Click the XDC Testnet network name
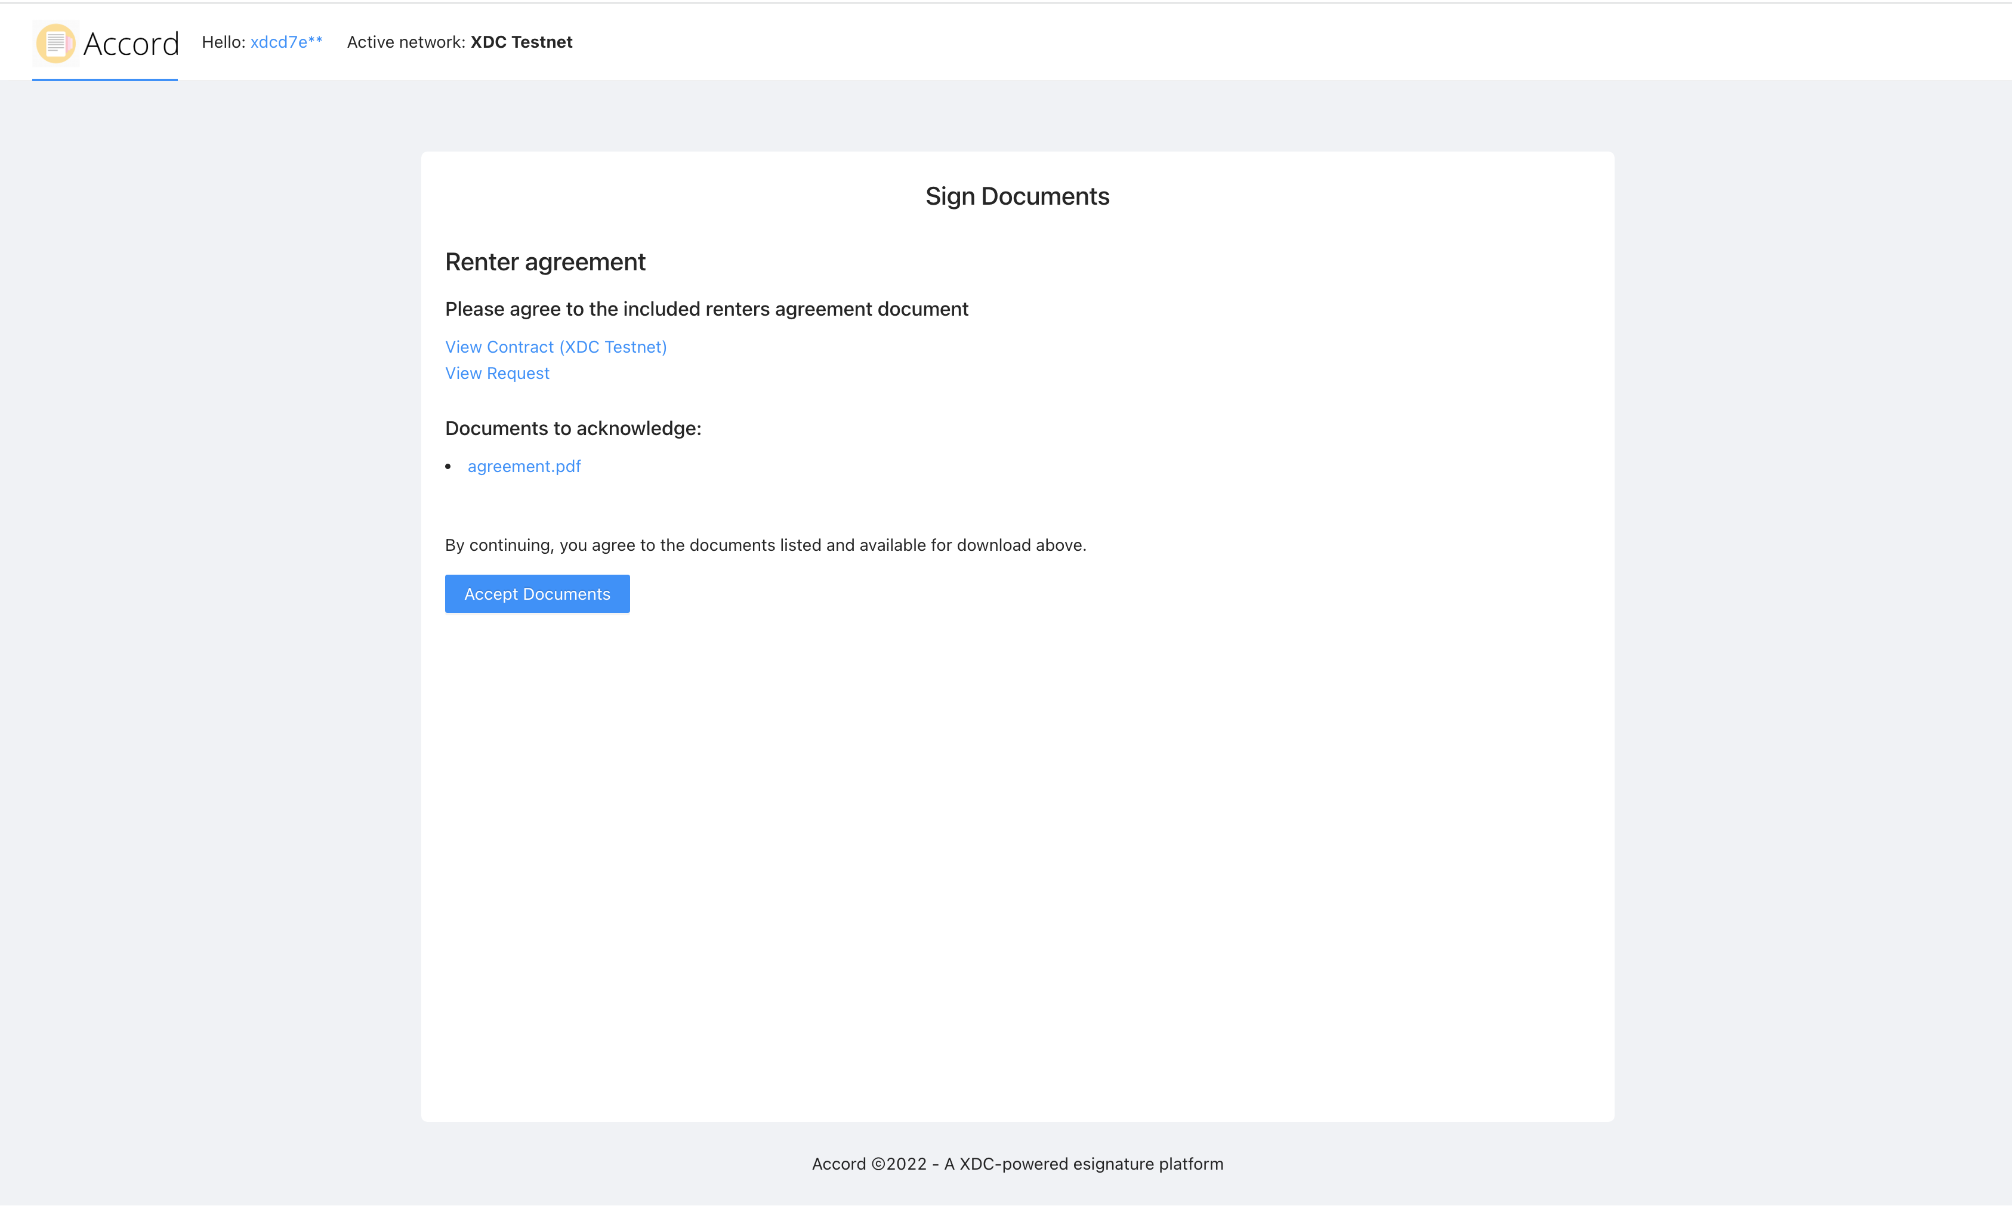The width and height of the screenshot is (2012, 1215). pyautogui.click(x=521, y=42)
